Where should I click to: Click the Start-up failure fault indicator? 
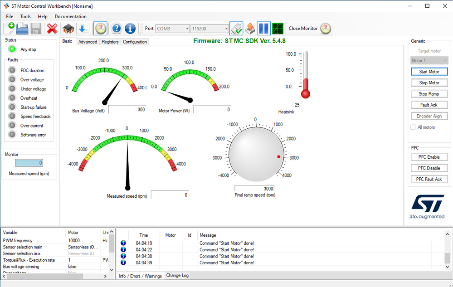[12, 107]
